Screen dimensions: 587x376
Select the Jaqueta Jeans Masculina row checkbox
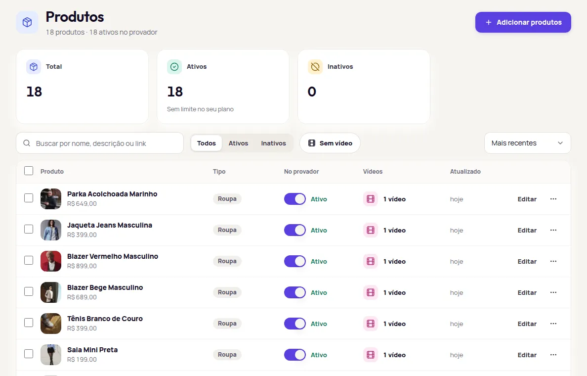point(29,229)
